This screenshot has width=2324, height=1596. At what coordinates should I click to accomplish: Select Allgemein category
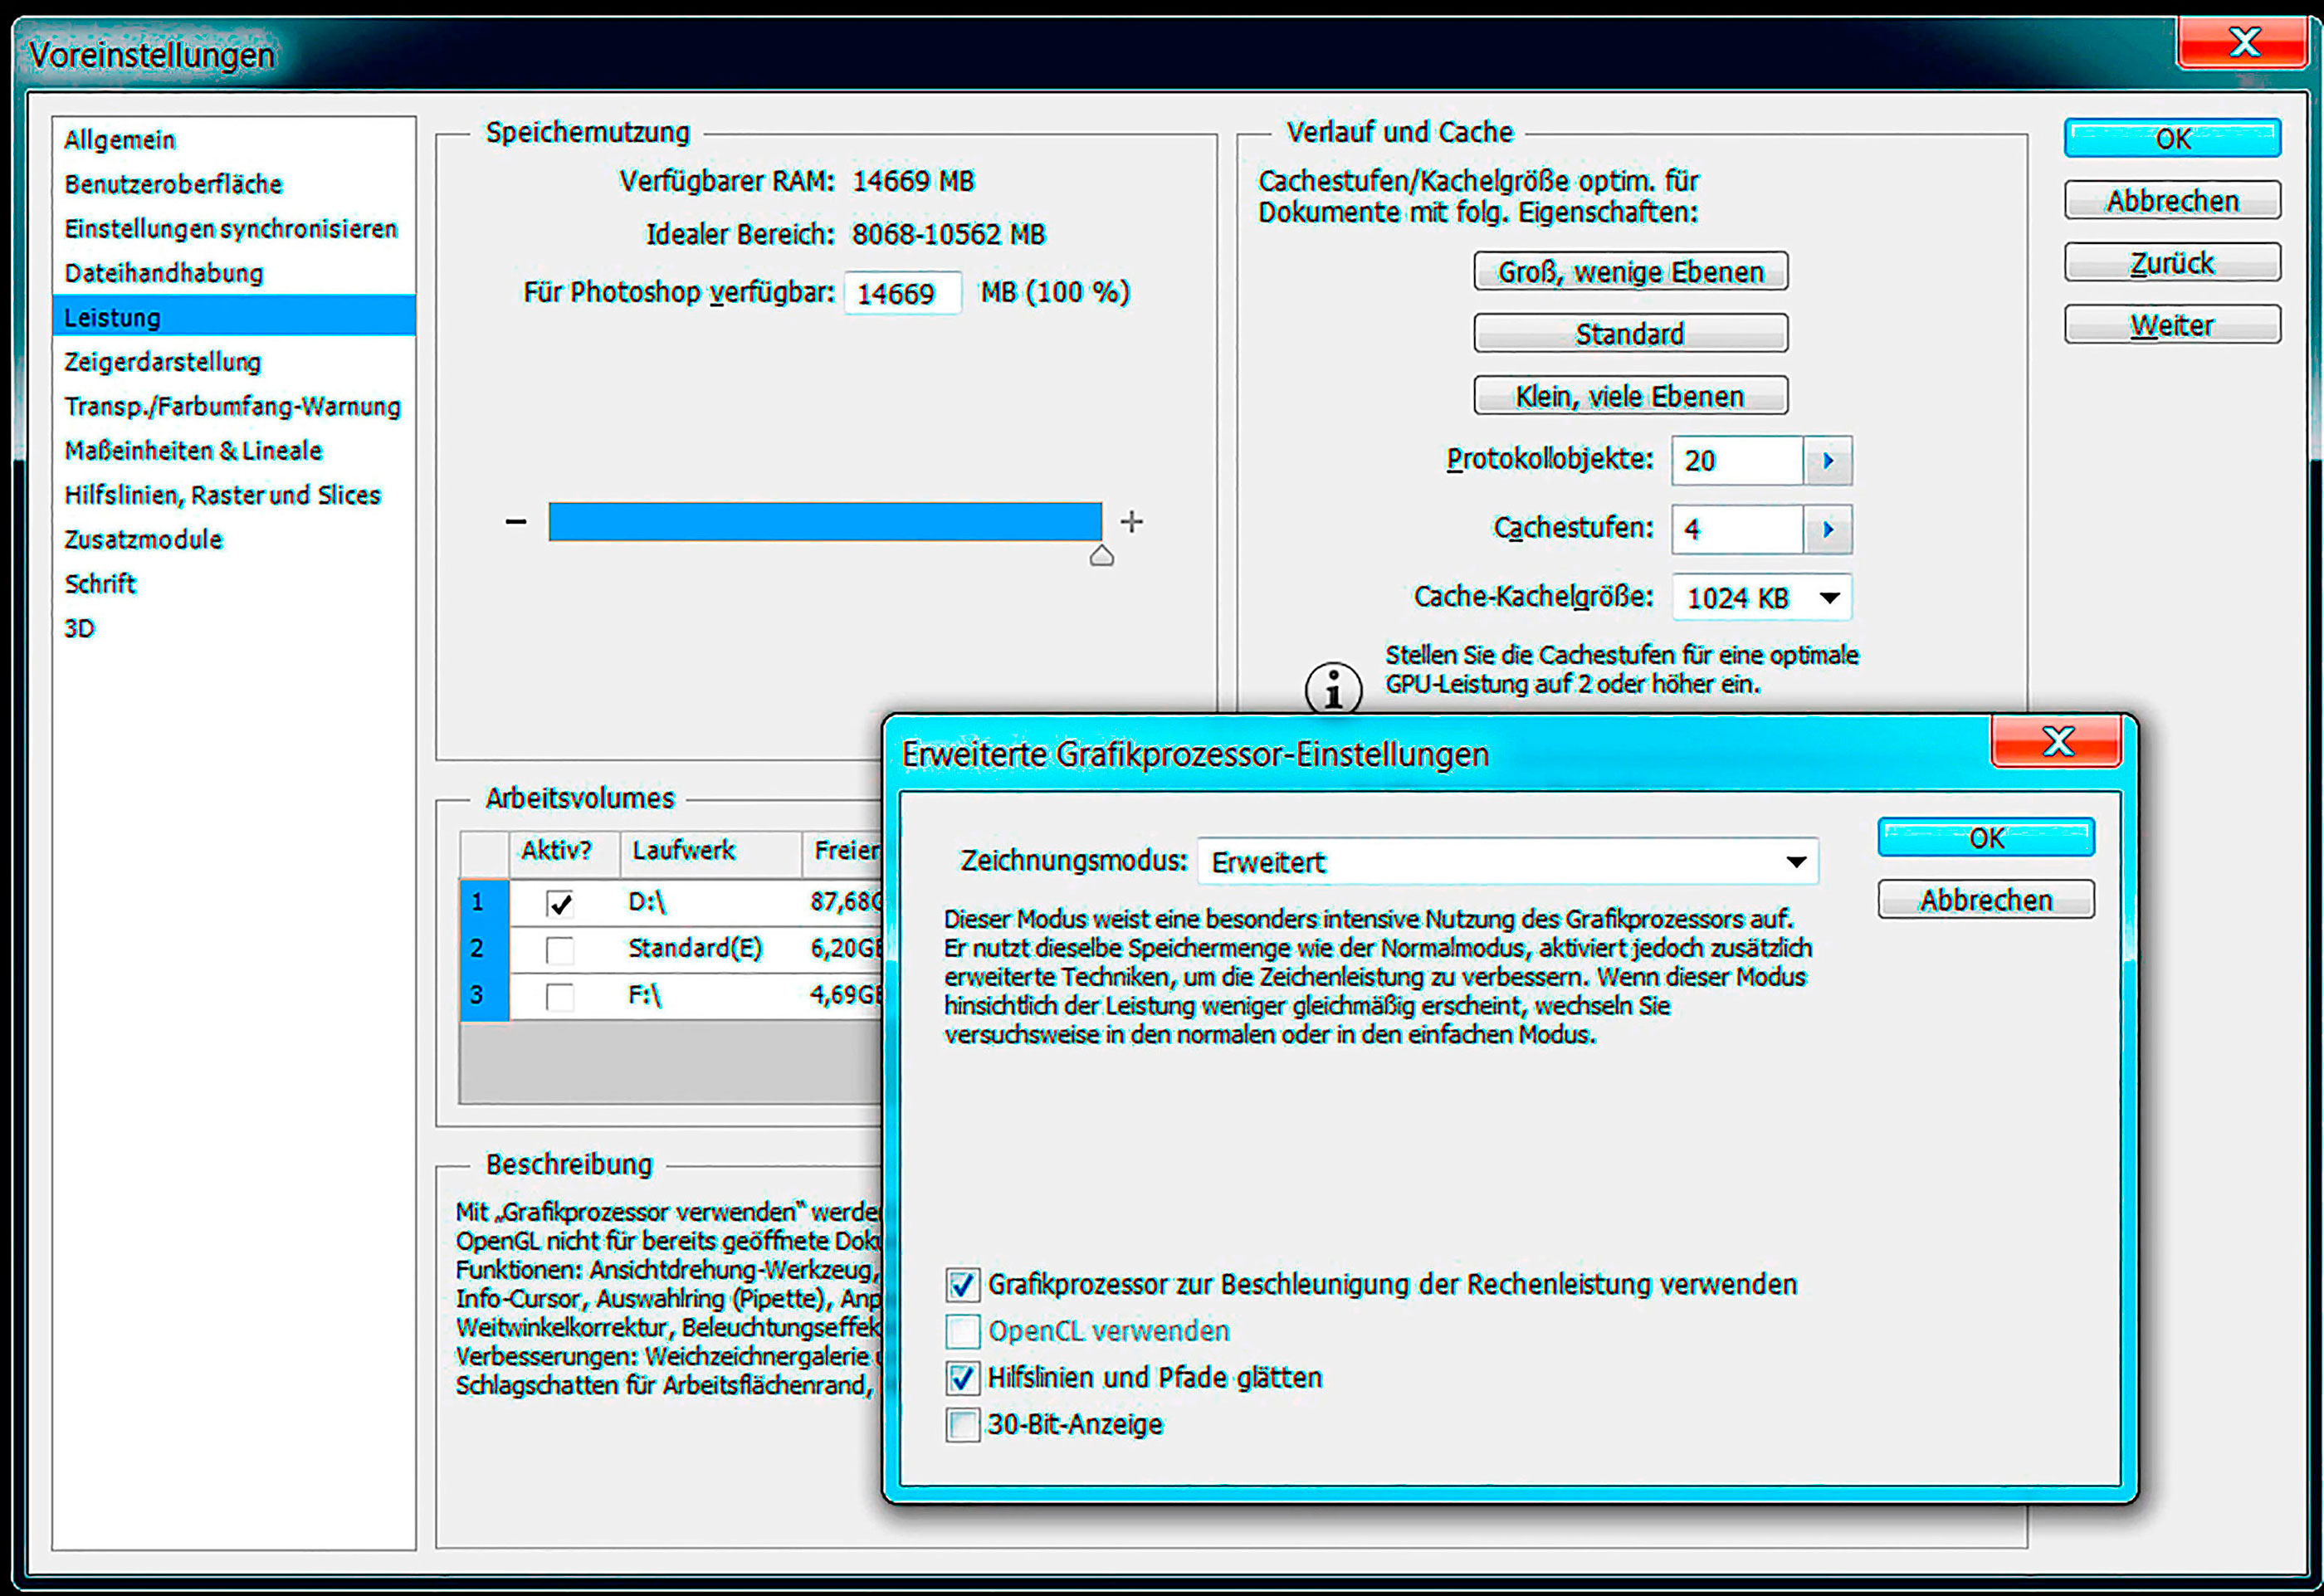pos(234,140)
